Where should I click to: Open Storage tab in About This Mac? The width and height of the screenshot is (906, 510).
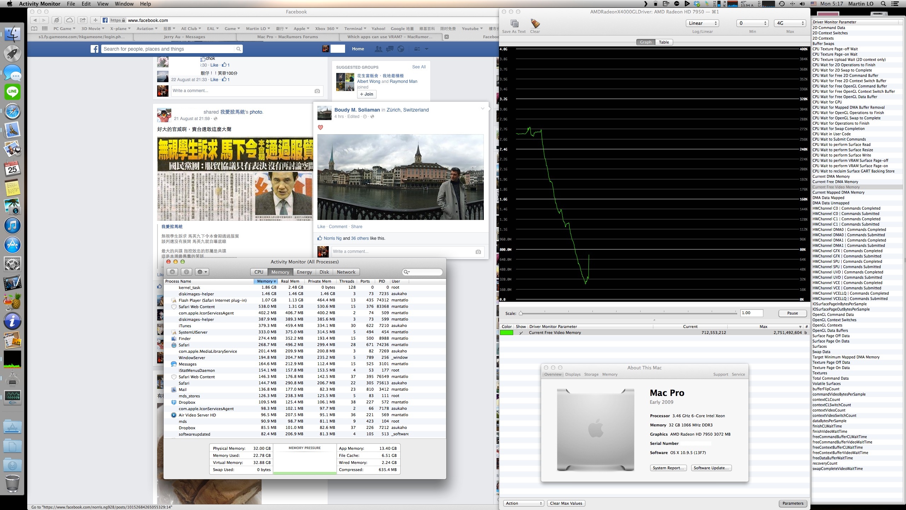591,374
